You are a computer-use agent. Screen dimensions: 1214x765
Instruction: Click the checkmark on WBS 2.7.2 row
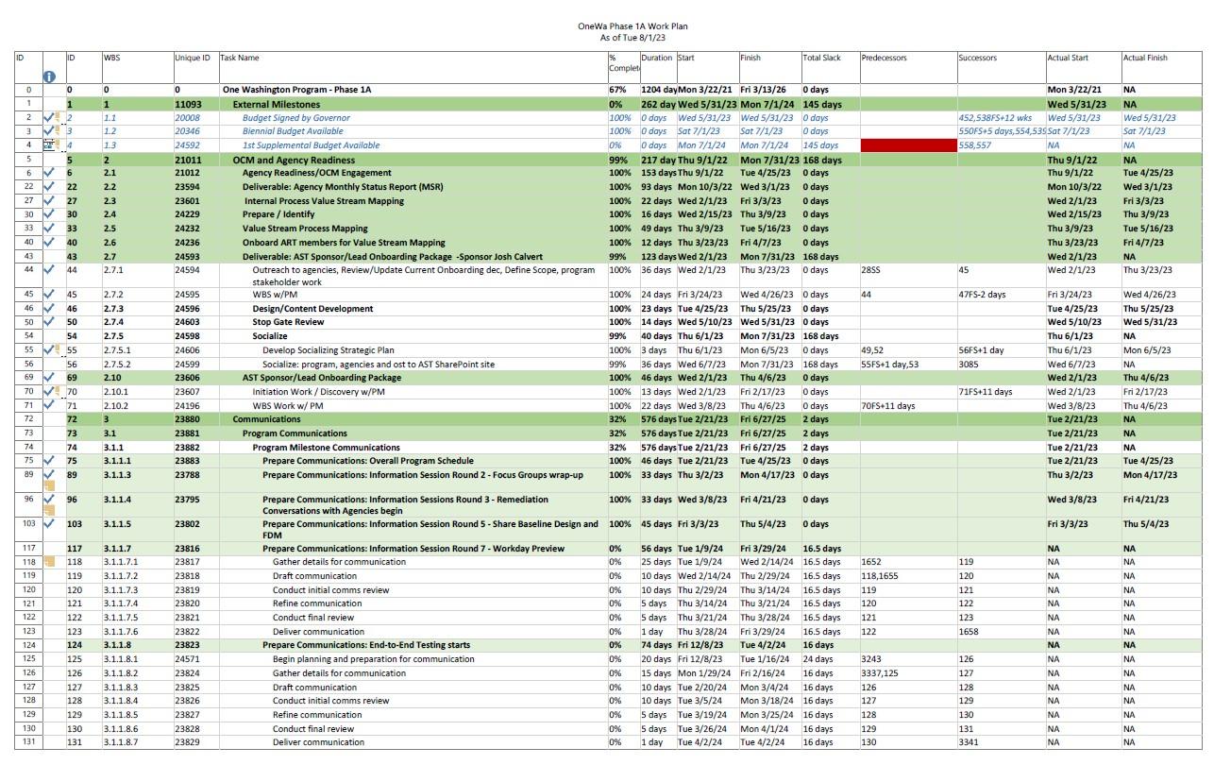pos(49,295)
